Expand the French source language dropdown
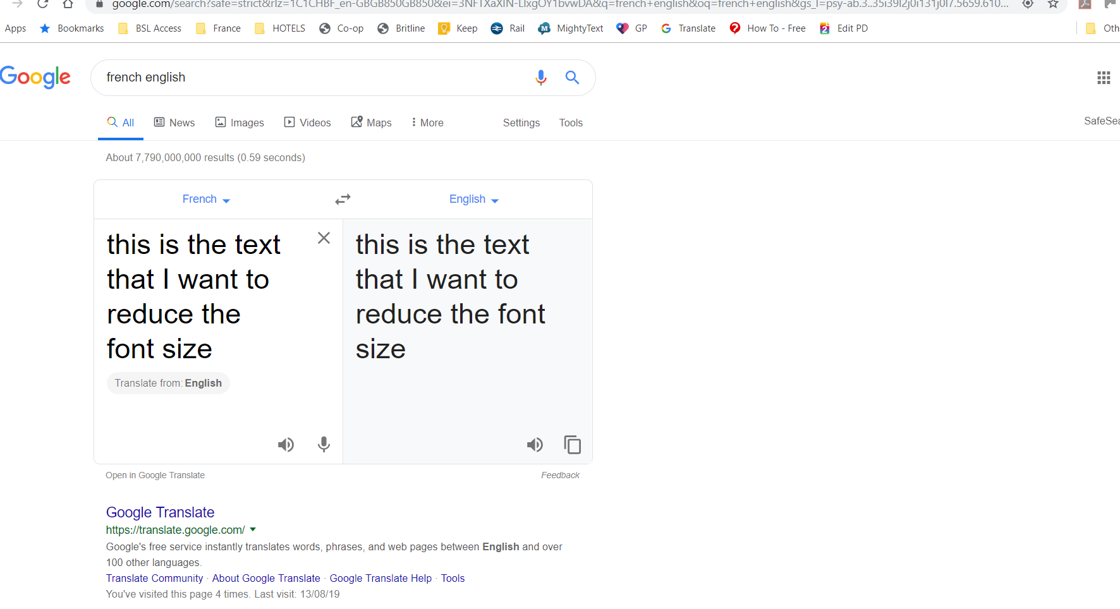1120x609 pixels. click(x=206, y=200)
